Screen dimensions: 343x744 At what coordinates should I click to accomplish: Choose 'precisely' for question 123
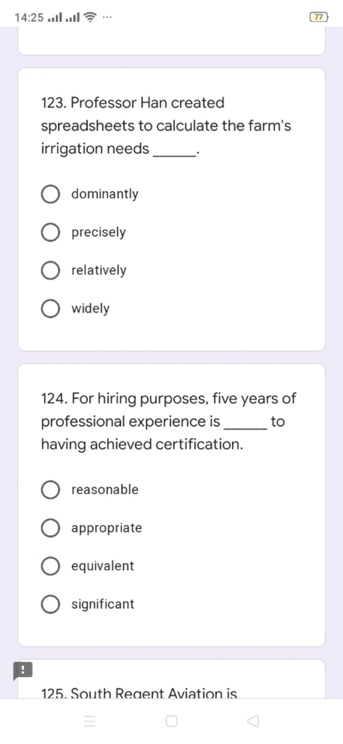click(x=51, y=232)
